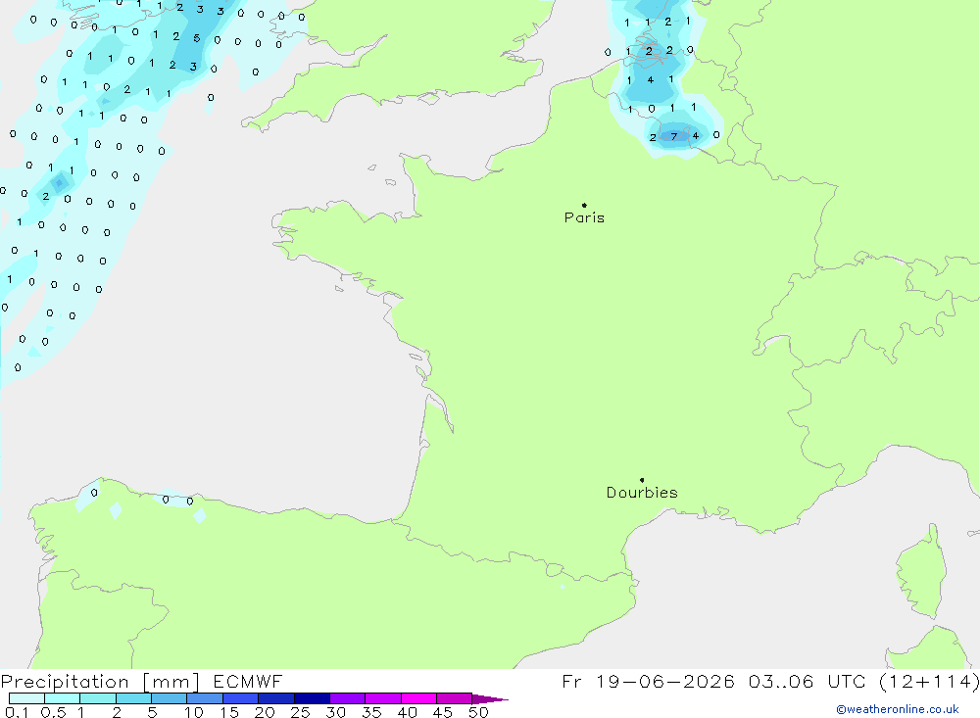The image size is (980, 718).
Task: Click the 'Precipitation [mm]' title text
Action: click(100, 682)
